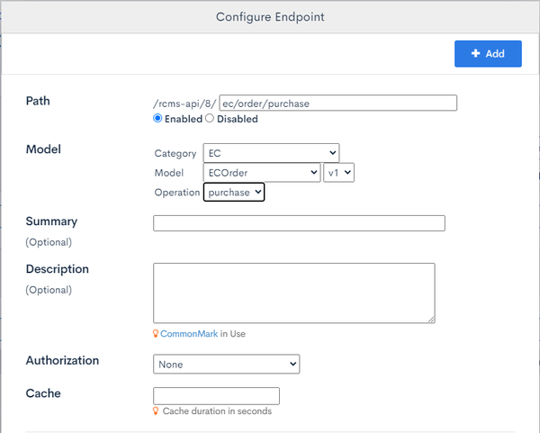Click the '(Optional)' text under Description
540x433 pixels.
point(49,290)
